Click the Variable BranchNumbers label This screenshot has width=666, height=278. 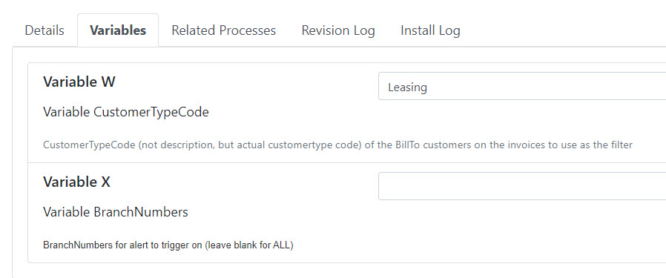tap(116, 212)
